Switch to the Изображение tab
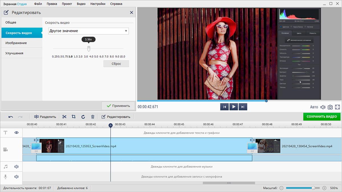The image size is (342, 192). click(x=16, y=43)
